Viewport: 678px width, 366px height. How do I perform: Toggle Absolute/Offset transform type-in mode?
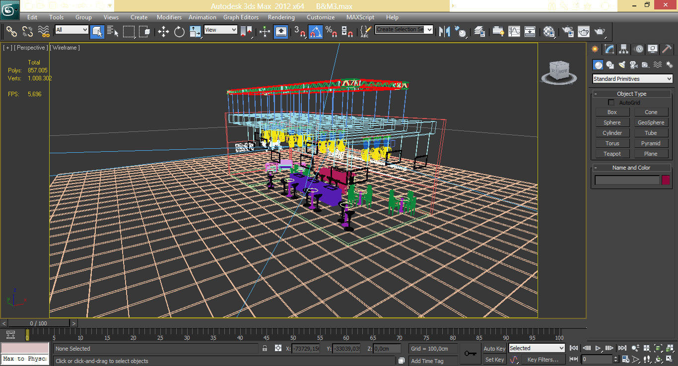tap(278, 349)
